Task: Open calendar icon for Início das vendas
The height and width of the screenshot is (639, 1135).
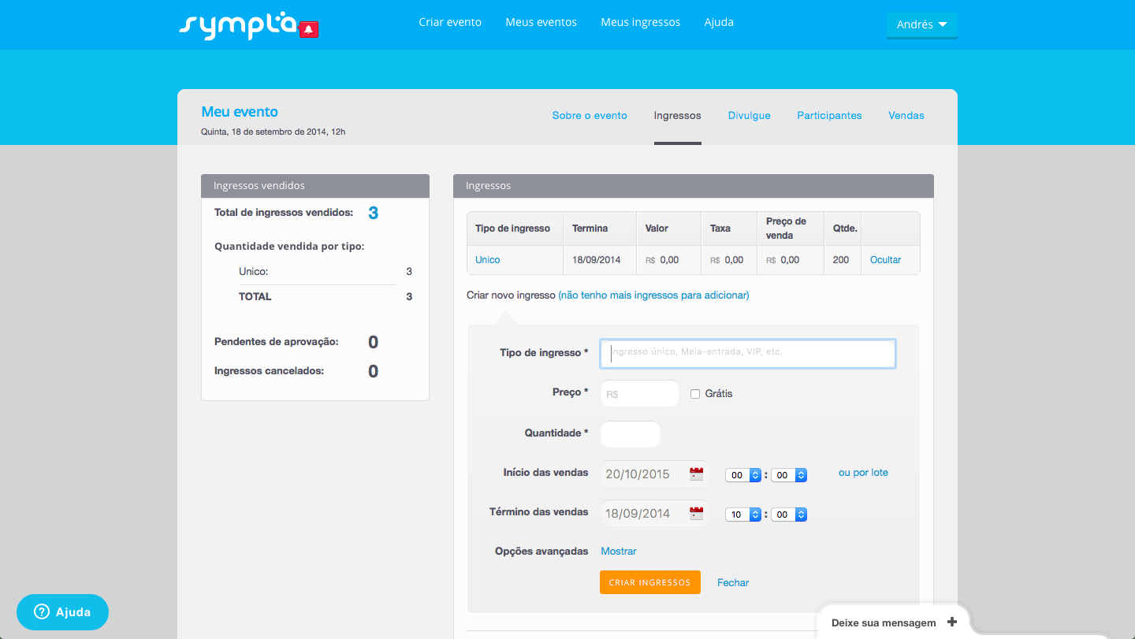Action: coord(696,474)
